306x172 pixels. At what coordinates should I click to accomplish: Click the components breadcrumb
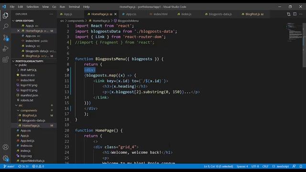76,21
